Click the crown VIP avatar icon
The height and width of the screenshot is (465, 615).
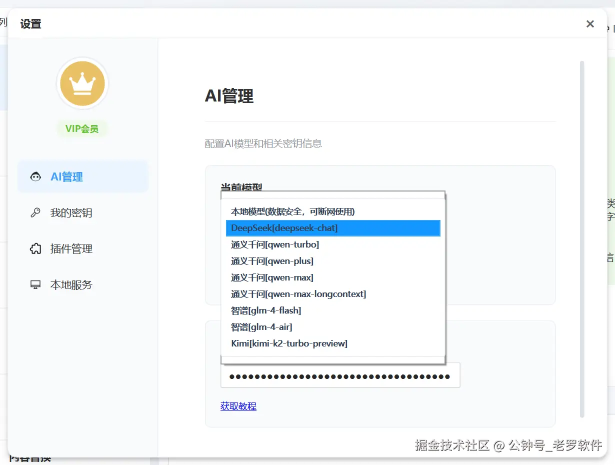(x=82, y=83)
